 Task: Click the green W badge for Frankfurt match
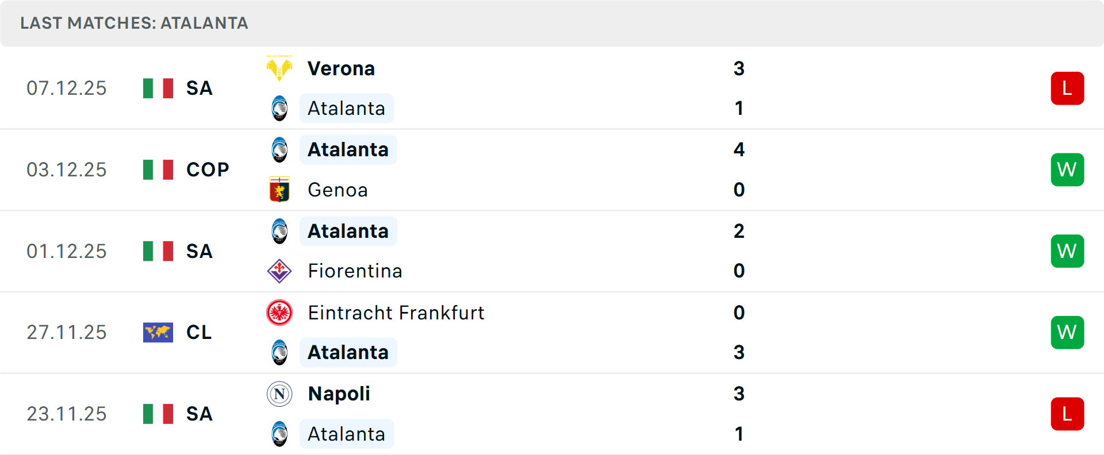tap(1067, 332)
